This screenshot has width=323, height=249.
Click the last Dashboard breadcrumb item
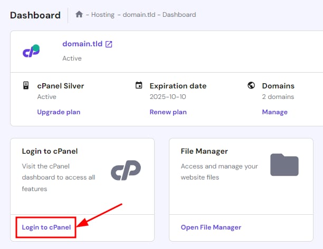click(x=180, y=15)
